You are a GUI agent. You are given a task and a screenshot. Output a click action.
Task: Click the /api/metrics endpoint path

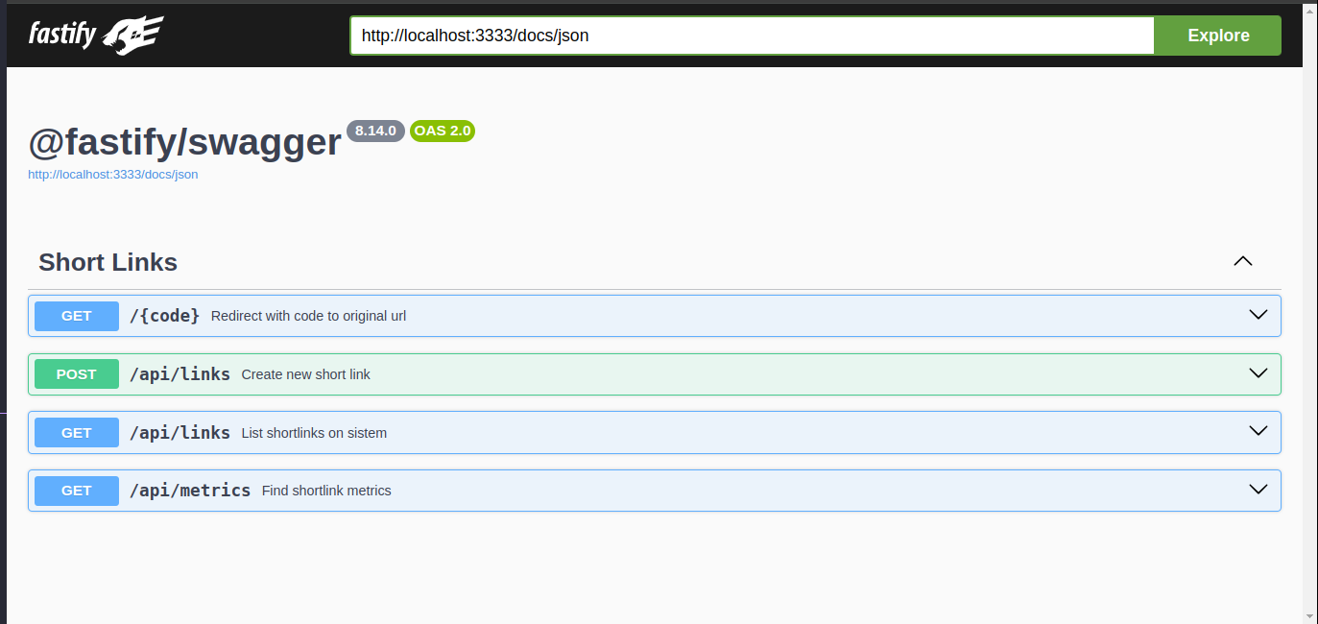click(190, 491)
